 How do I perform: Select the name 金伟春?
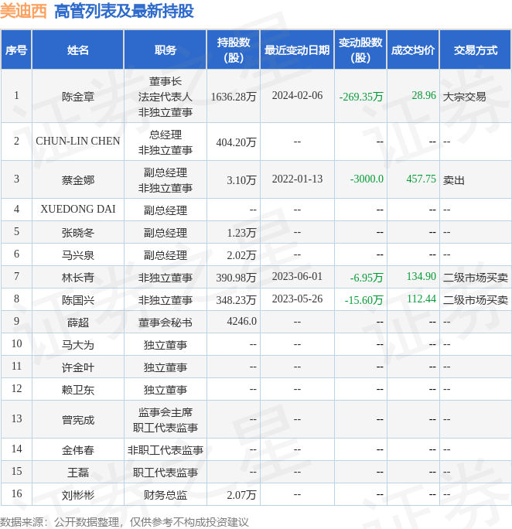coord(78,450)
